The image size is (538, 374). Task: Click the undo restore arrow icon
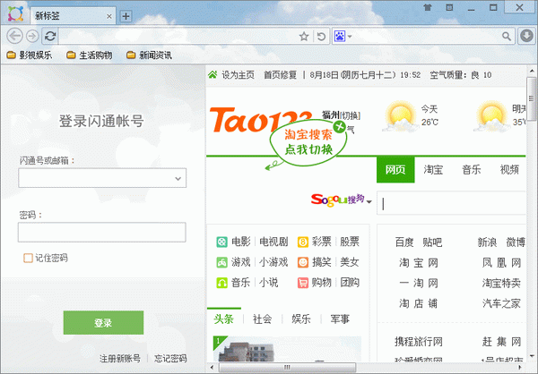point(321,37)
